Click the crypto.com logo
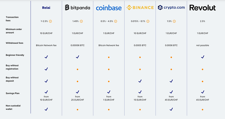The image size is (225, 119). [x=171, y=8]
